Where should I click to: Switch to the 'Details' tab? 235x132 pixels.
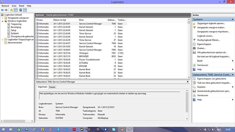click(x=52, y=87)
